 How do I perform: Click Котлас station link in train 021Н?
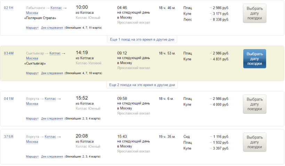[56, 8]
